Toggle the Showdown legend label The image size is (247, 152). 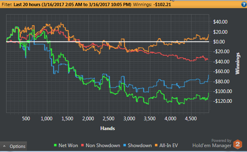[x=140, y=145]
